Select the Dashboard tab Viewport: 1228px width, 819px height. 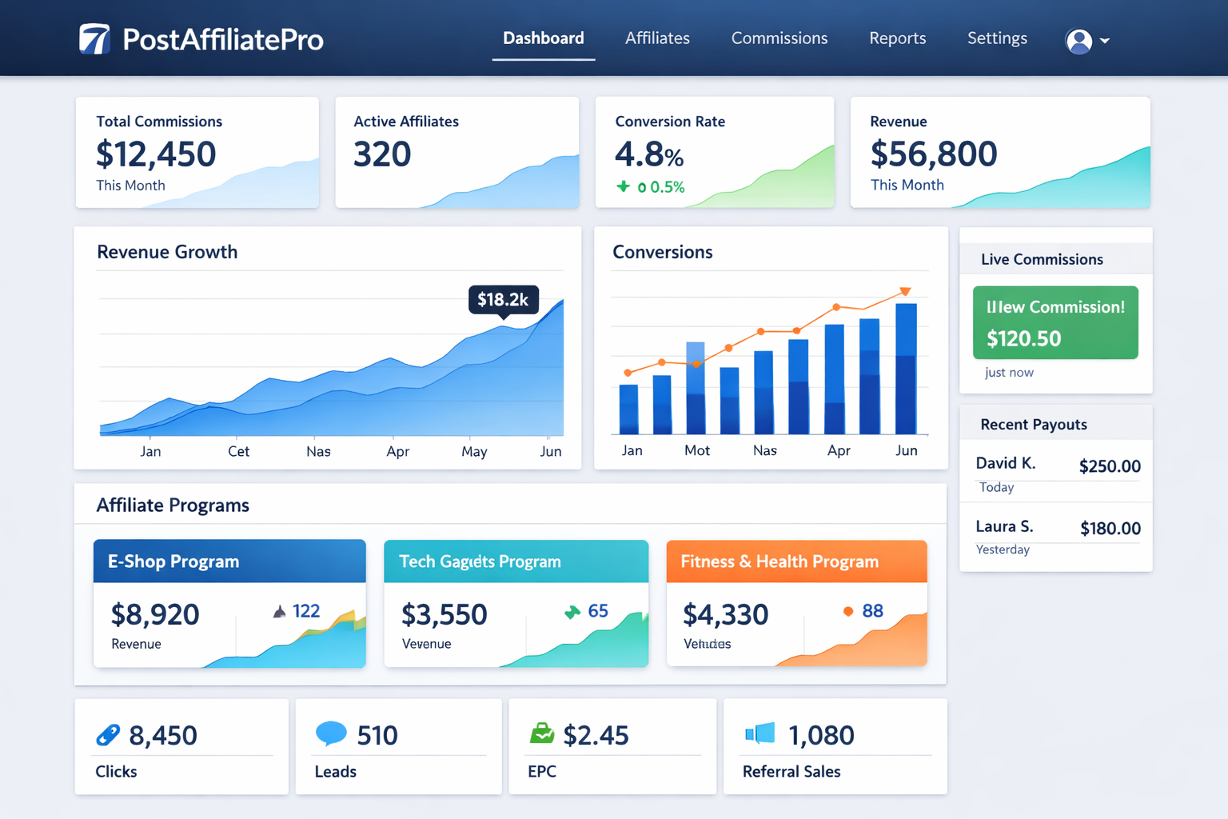543,38
